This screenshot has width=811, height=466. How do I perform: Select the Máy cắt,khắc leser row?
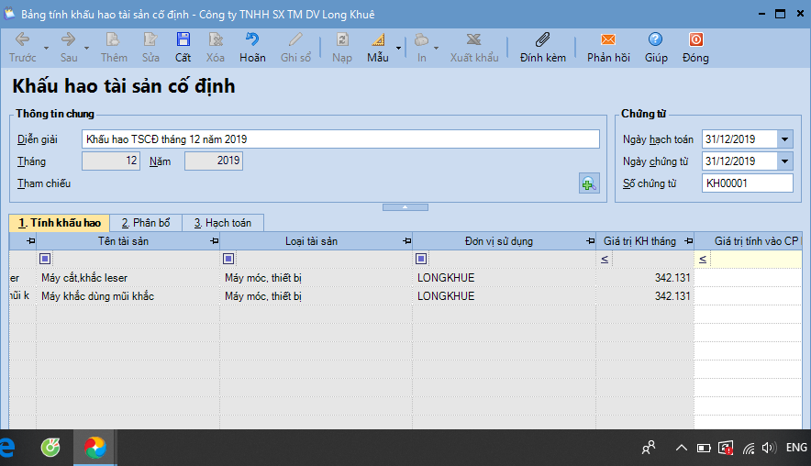pyautogui.click(x=405, y=278)
